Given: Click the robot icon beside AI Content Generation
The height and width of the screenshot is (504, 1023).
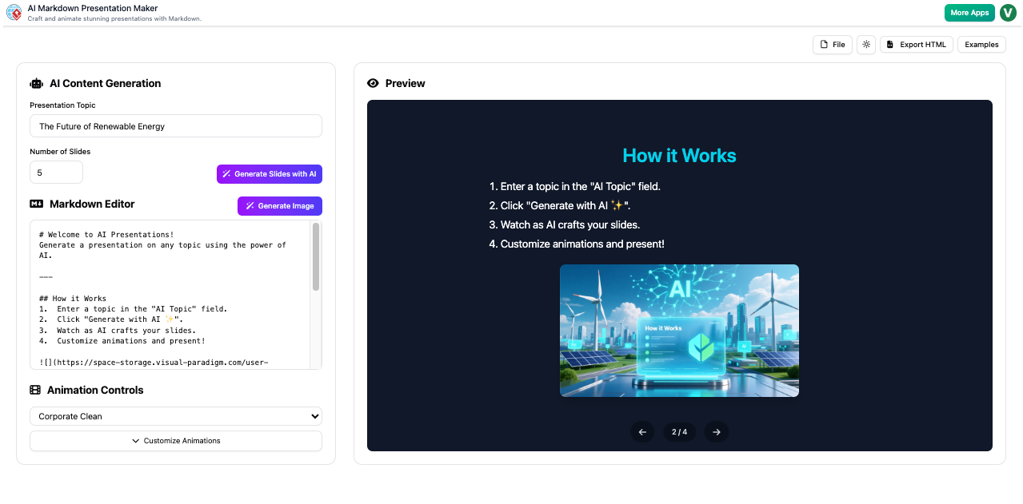Looking at the screenshot, I should tap(35, 83).
